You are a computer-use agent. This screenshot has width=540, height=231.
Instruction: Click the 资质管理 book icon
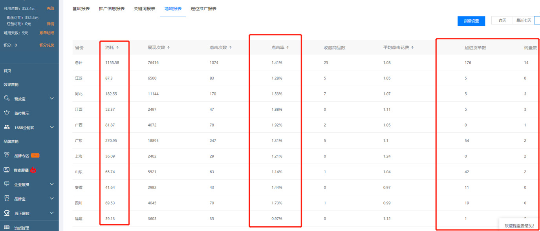(7, 227)
